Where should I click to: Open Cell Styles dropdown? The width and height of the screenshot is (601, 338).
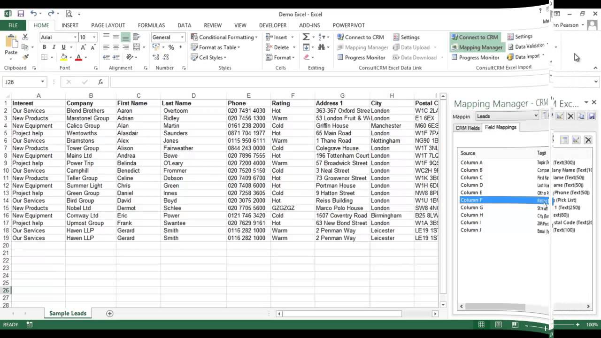pyautogui.click(x=208, y=57)
